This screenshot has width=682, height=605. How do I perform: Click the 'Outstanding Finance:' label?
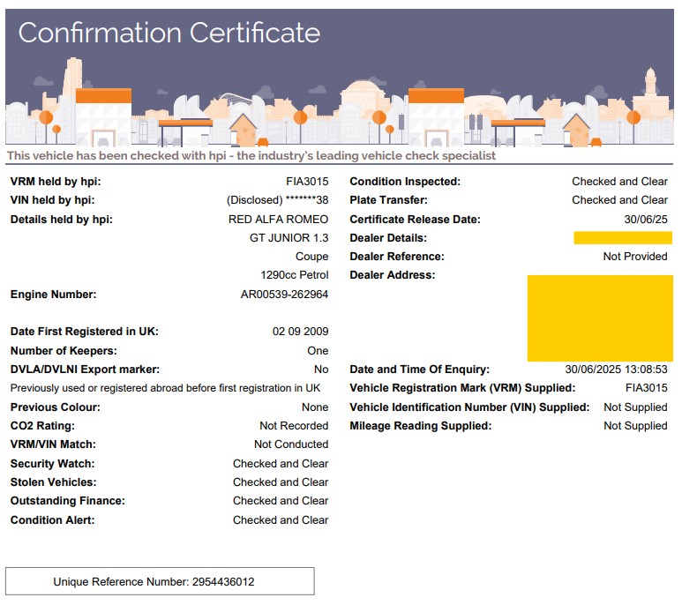[68, 501]
